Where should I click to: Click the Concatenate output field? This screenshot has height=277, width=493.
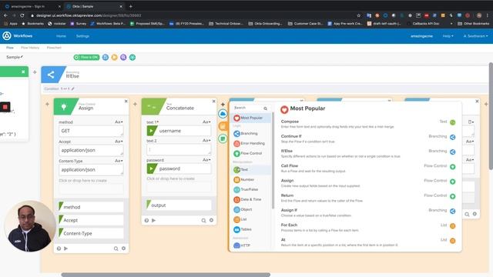click(x=179, y=205)
